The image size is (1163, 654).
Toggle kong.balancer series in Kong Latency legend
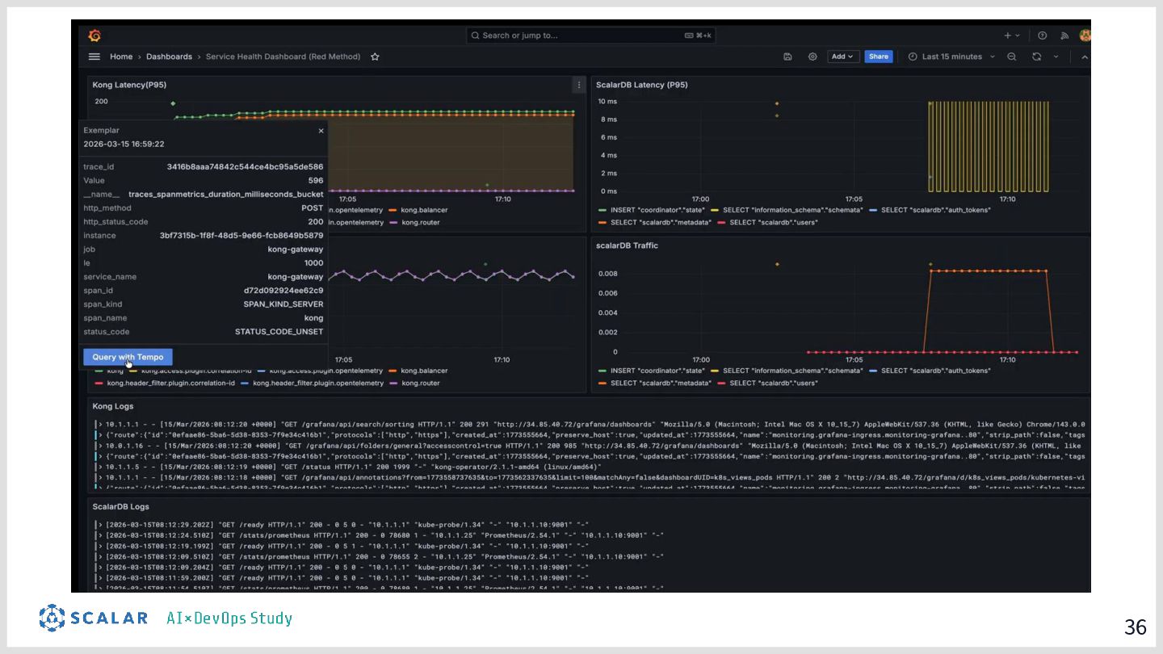point(423,210)
